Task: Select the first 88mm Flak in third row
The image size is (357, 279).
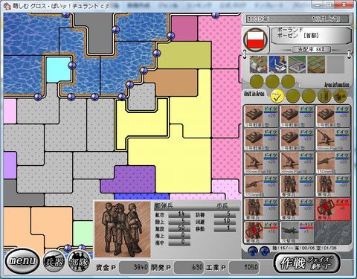Action: (x=261, y=162)
